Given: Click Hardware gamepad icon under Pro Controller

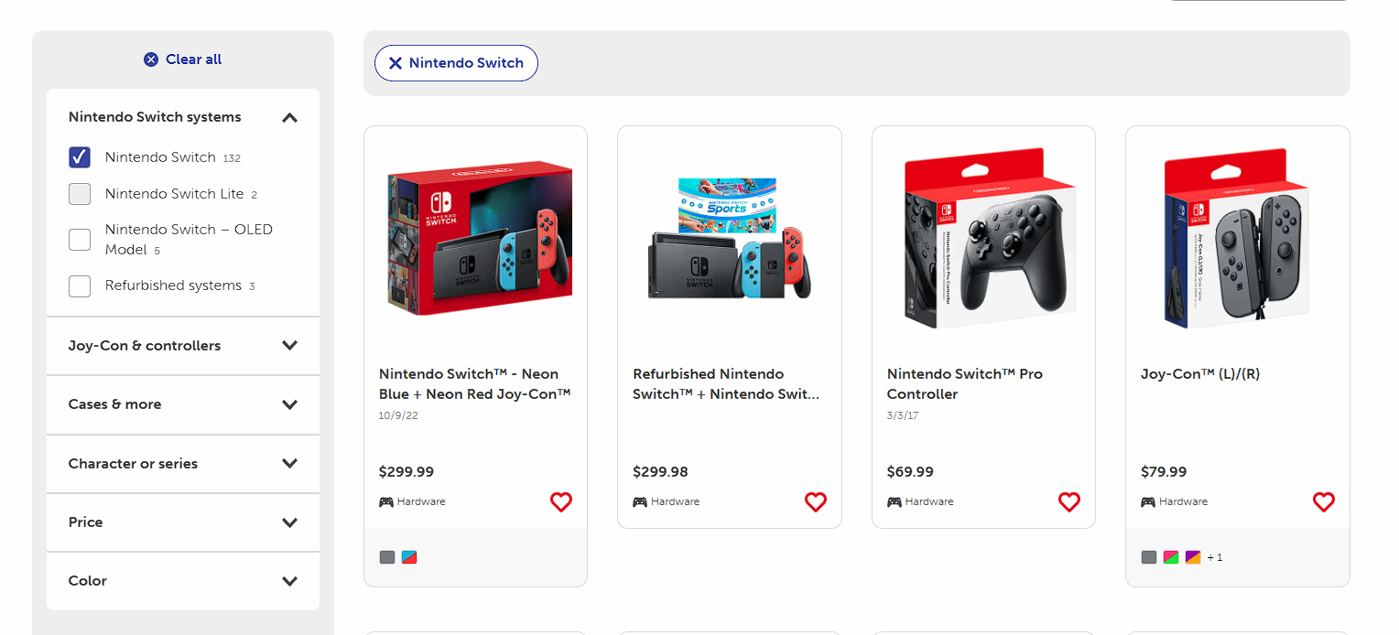Looking at the screenshot, I should (x=895, y=501).
